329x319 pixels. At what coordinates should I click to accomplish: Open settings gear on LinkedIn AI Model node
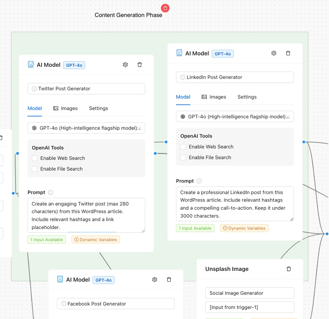click(274, 53)
